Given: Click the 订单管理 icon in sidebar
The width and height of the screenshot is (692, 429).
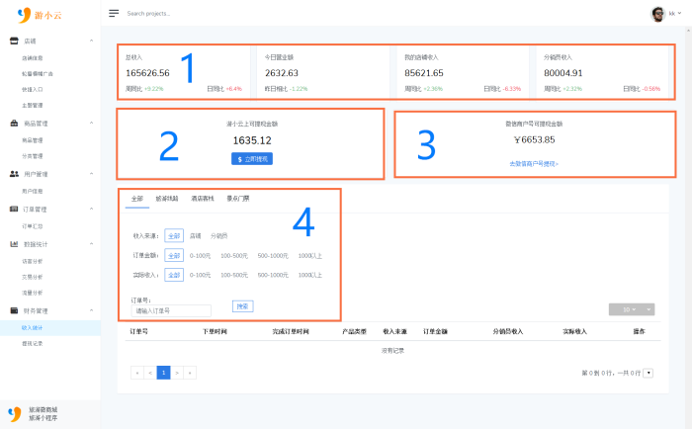Looking at the screenshot, I should tap(14, 209).
